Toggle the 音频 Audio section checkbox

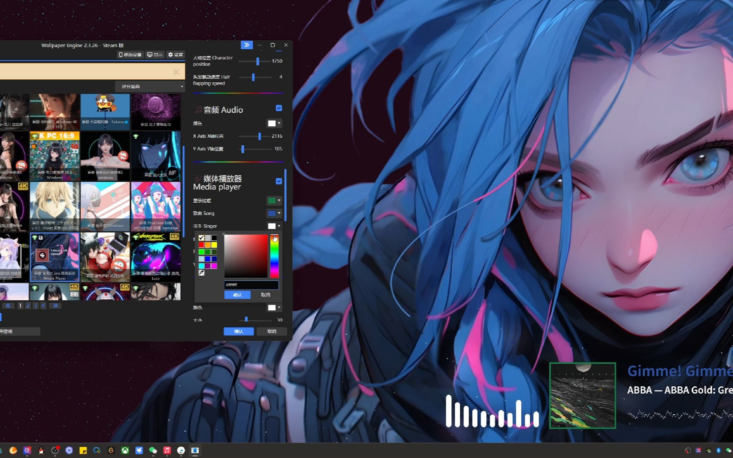tap(279, 108)
